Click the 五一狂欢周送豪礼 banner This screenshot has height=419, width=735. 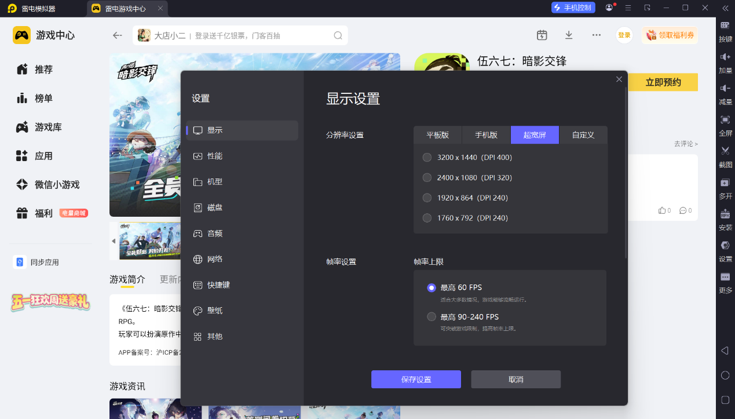point(50,302)
